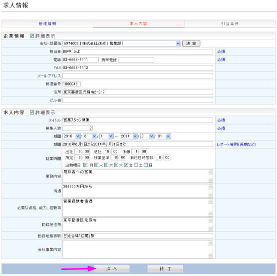This screenshot has height=276, width=277.
Task: Toggle 詳細表示 checkbox for 求人内容
Action: (32, 112)
